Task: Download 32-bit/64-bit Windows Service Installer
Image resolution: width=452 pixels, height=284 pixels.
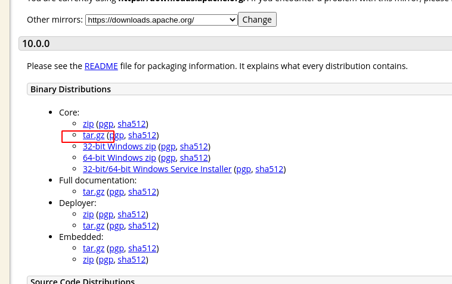Action: (x=157, y=169)
